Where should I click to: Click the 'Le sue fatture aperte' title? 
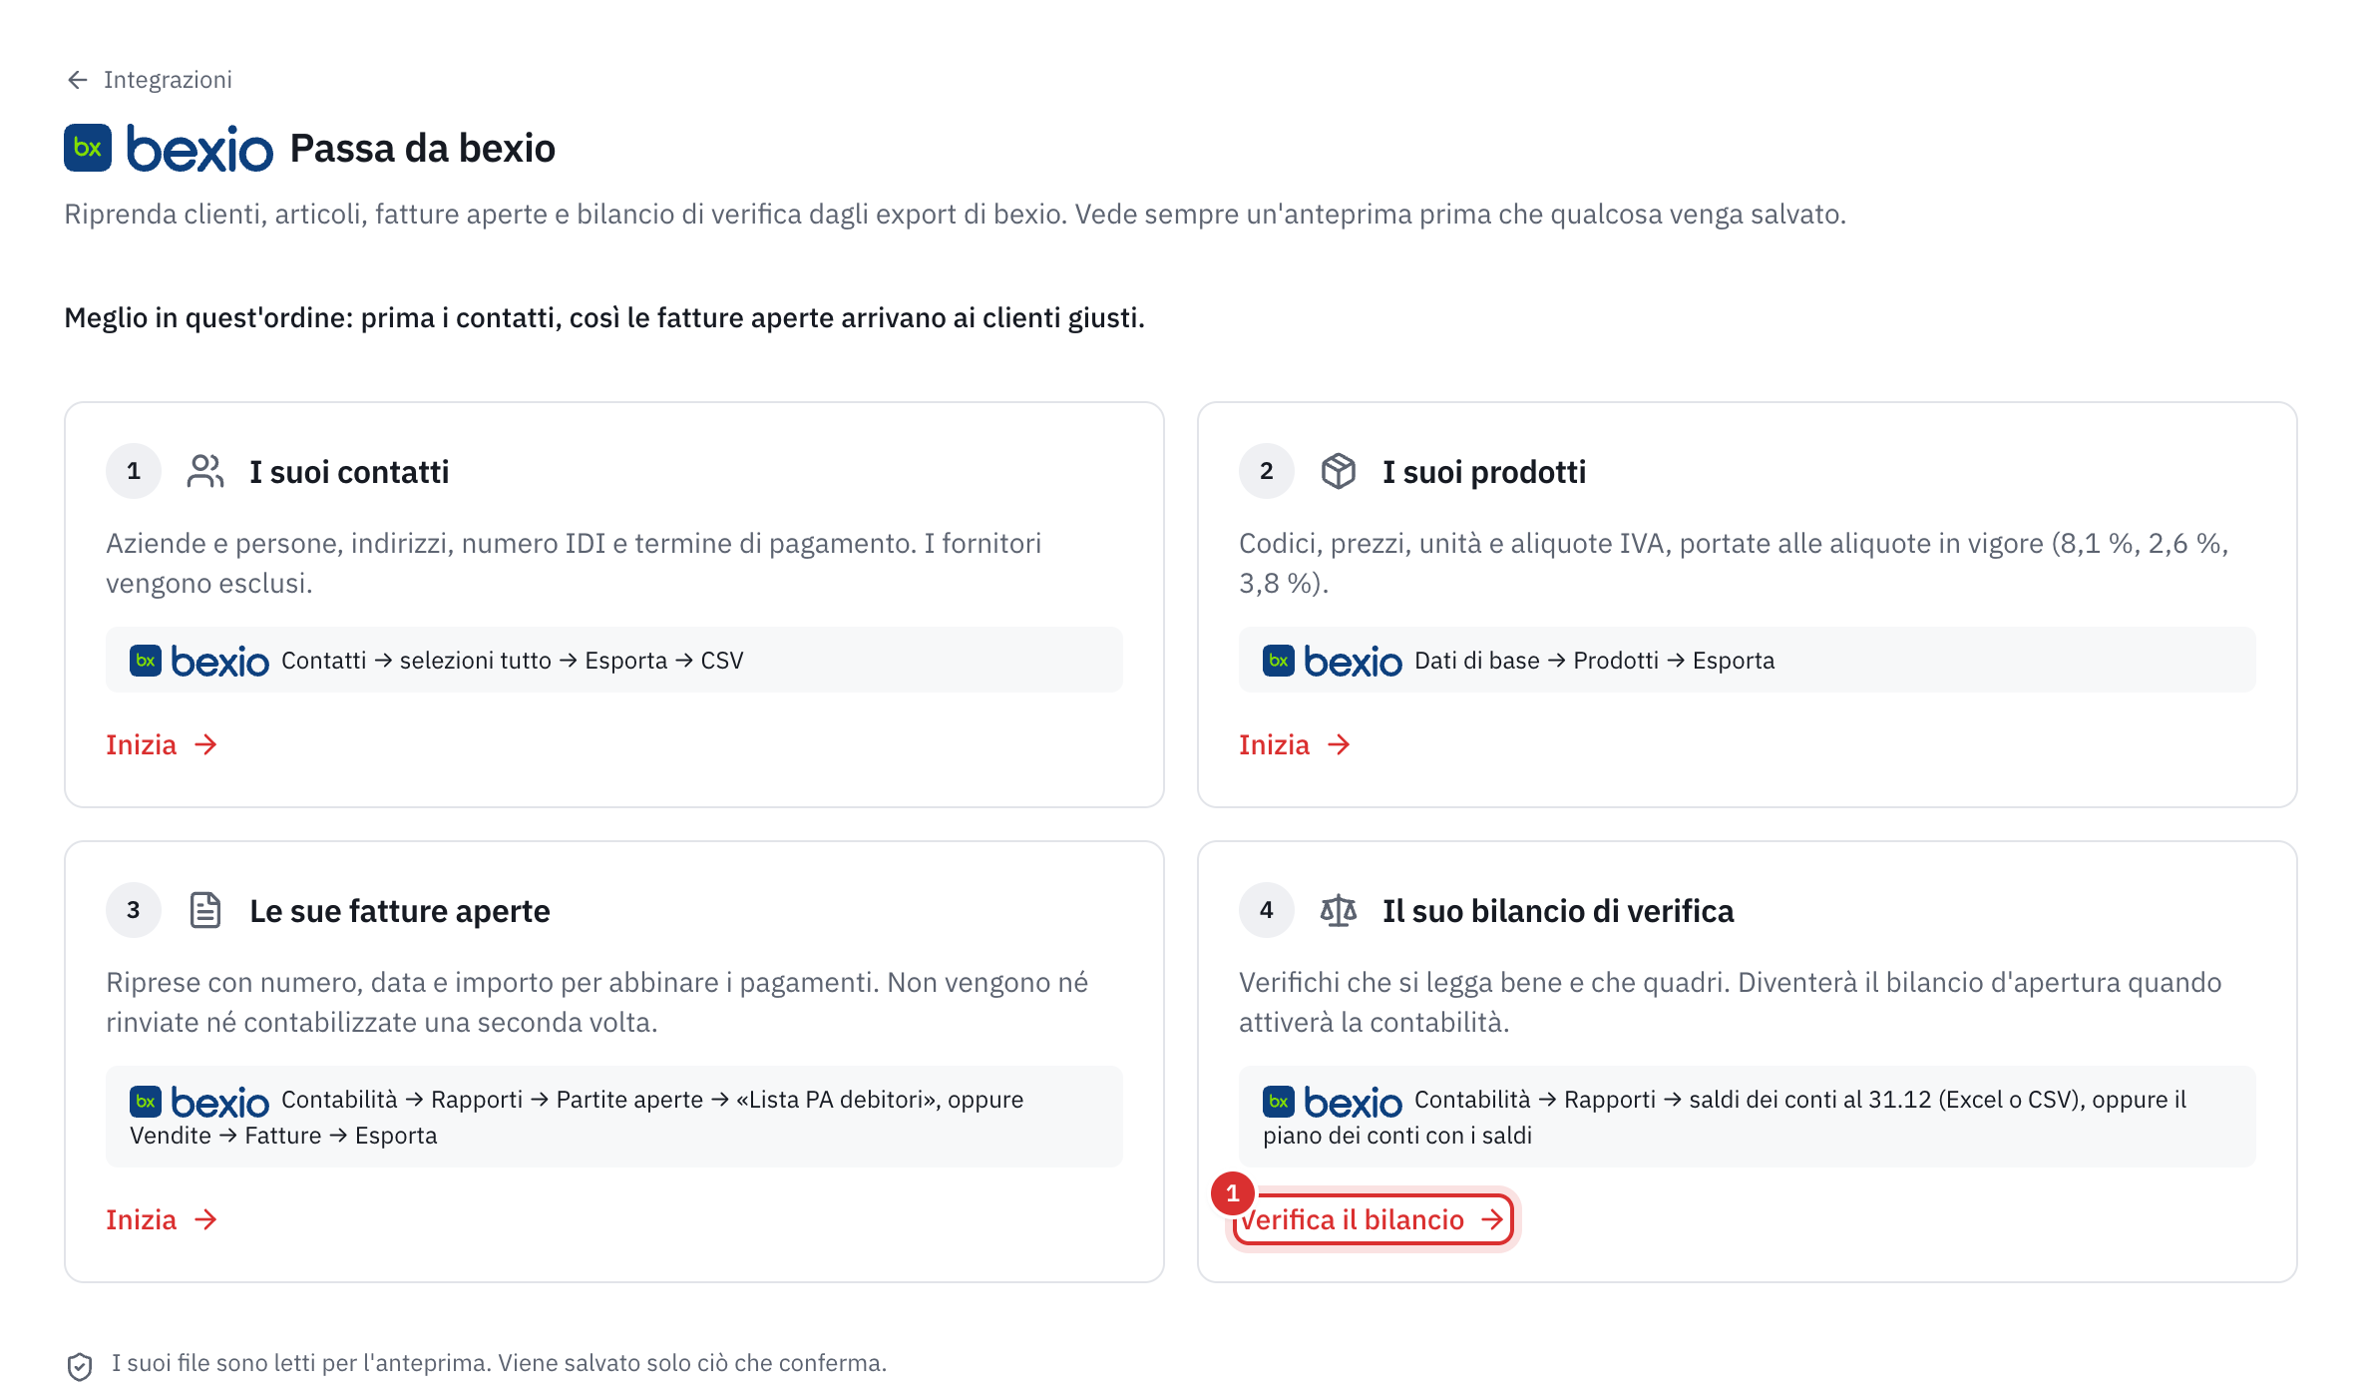point(400,911)
